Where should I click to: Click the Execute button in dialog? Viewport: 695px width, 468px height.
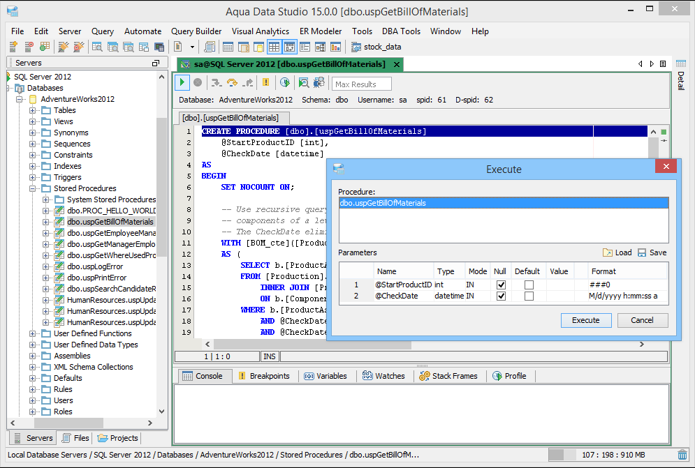(585, 320)
